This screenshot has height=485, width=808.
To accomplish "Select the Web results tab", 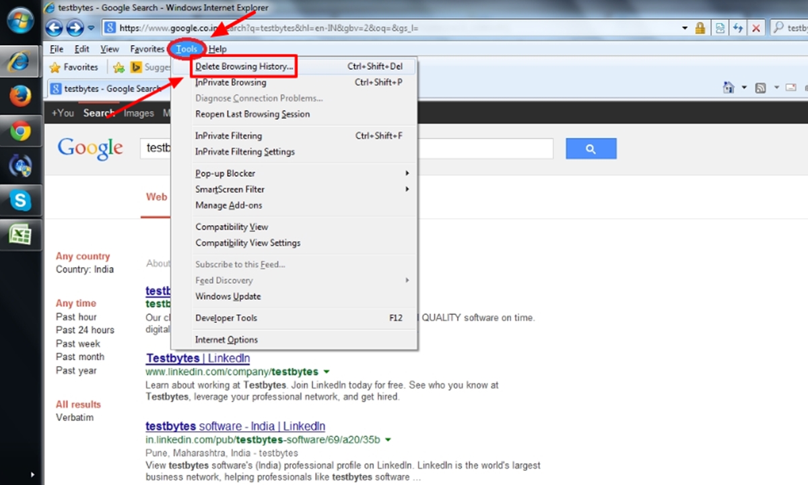I will (156, 197).
